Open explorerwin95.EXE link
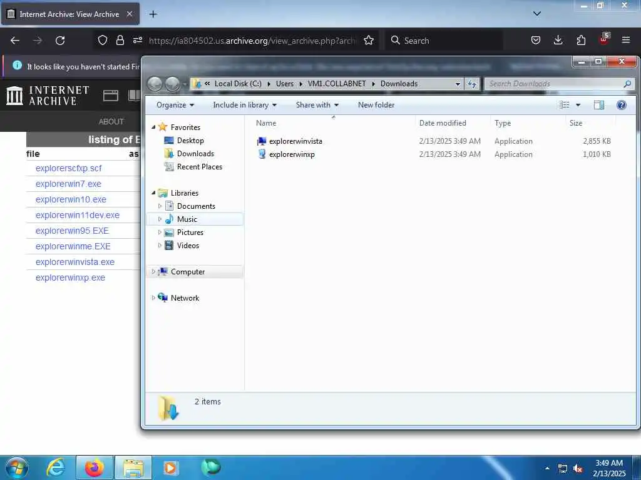Image resolution: width=641 pixels, height=480 pixels. click(72, 231)
